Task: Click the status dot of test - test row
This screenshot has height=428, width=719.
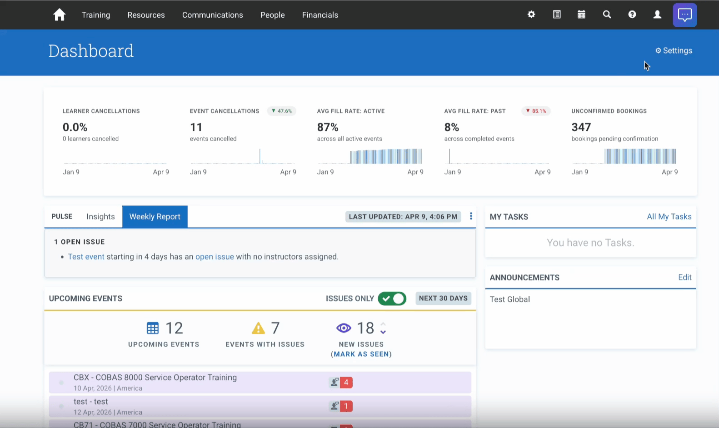Action: coord(61,406)
